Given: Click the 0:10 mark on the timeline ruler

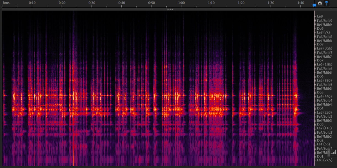Looking at the screenshot, I should point(32,3).
